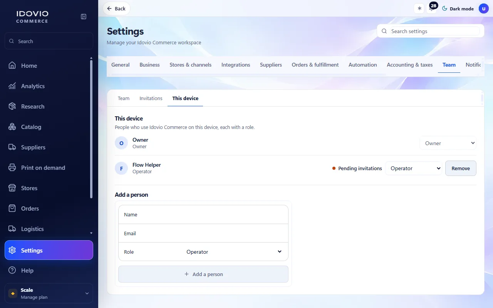Open Suppliers truck icon in sidebar
Screen dimensions: 493x308
12,147
